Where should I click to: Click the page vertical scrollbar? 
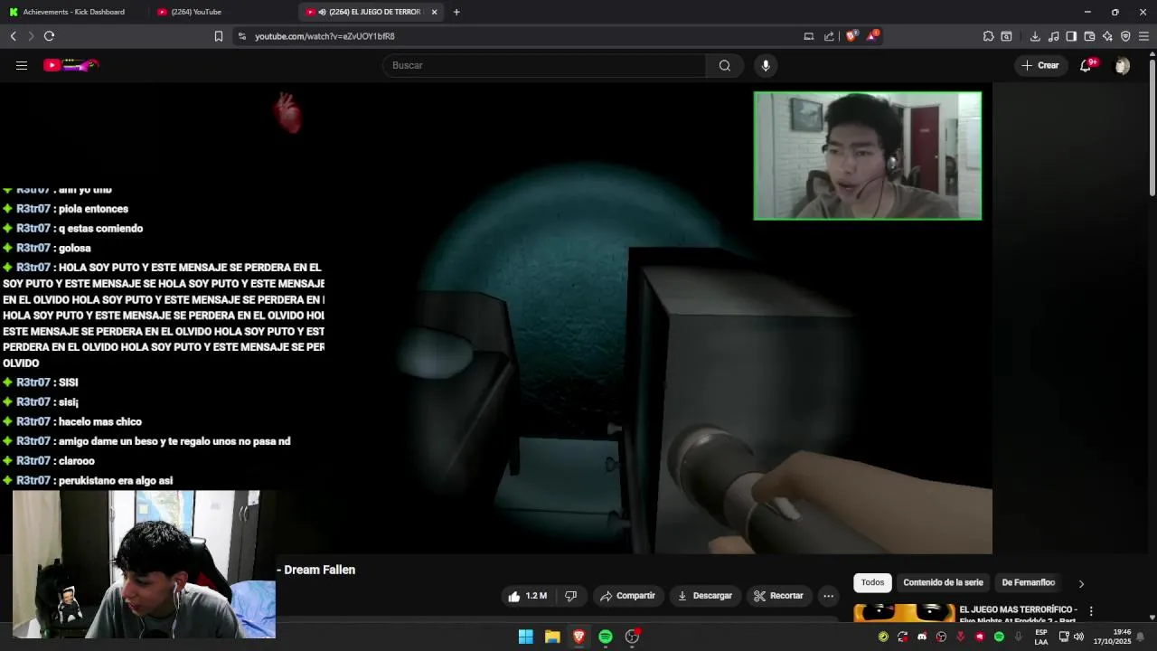(1152, 127)
